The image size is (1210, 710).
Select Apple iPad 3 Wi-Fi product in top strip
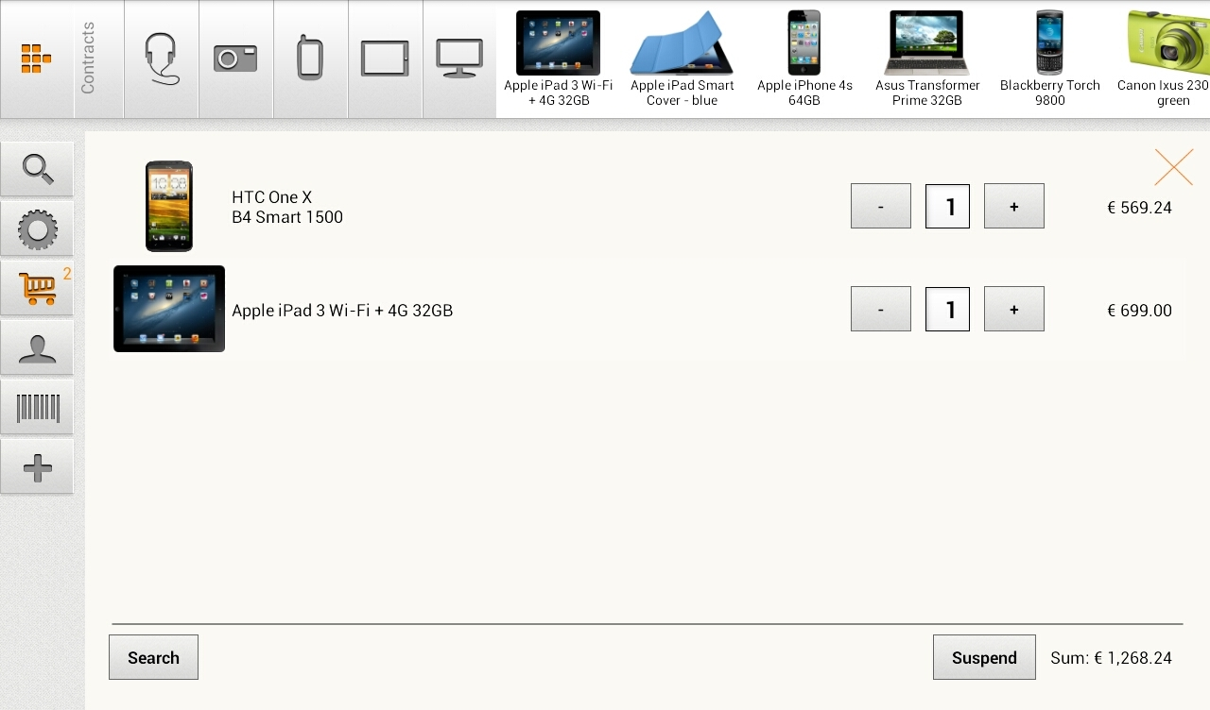tap(558, 59)
